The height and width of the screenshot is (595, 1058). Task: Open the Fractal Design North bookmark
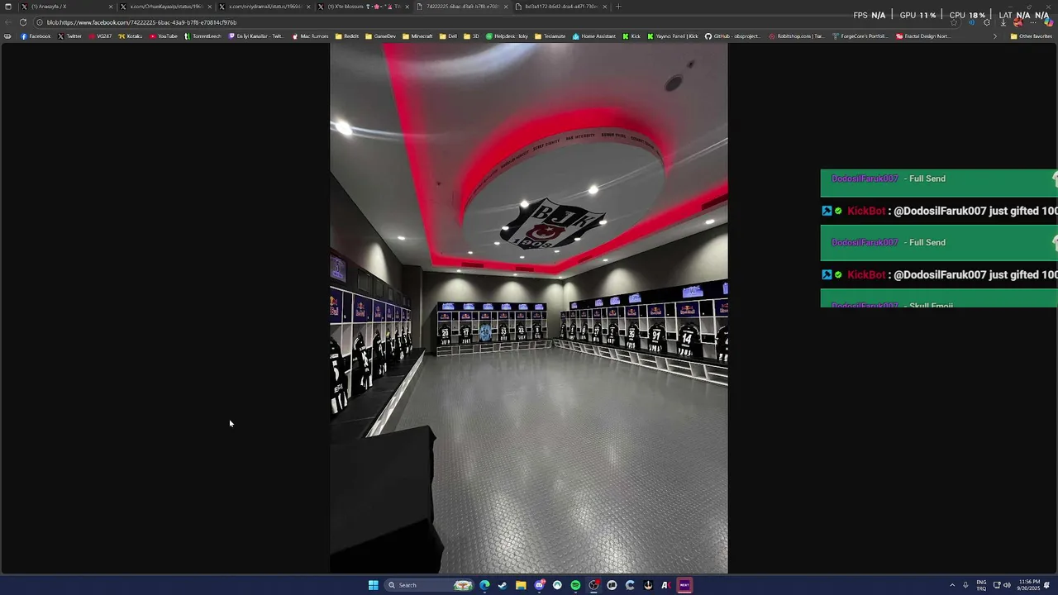pos(922,36)
